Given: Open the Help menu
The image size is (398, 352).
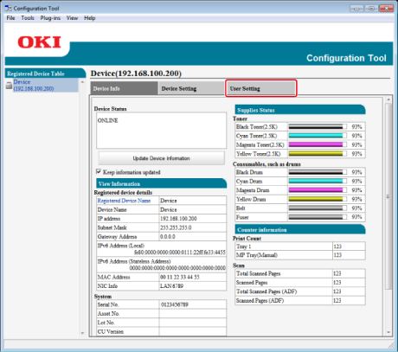Looking at the screenshot, I should [90, 18].
